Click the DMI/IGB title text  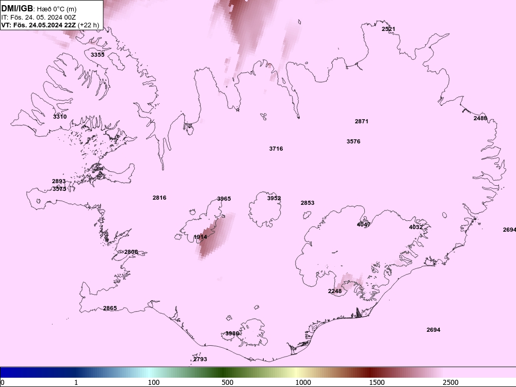17,8
